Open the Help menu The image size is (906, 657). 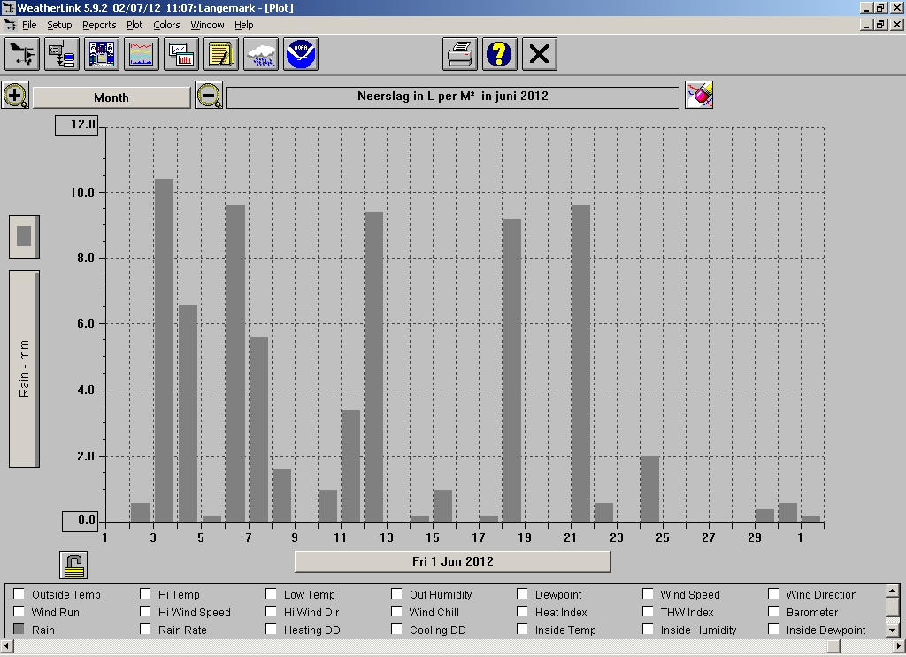pyautogui.click(x=244, y=25)
